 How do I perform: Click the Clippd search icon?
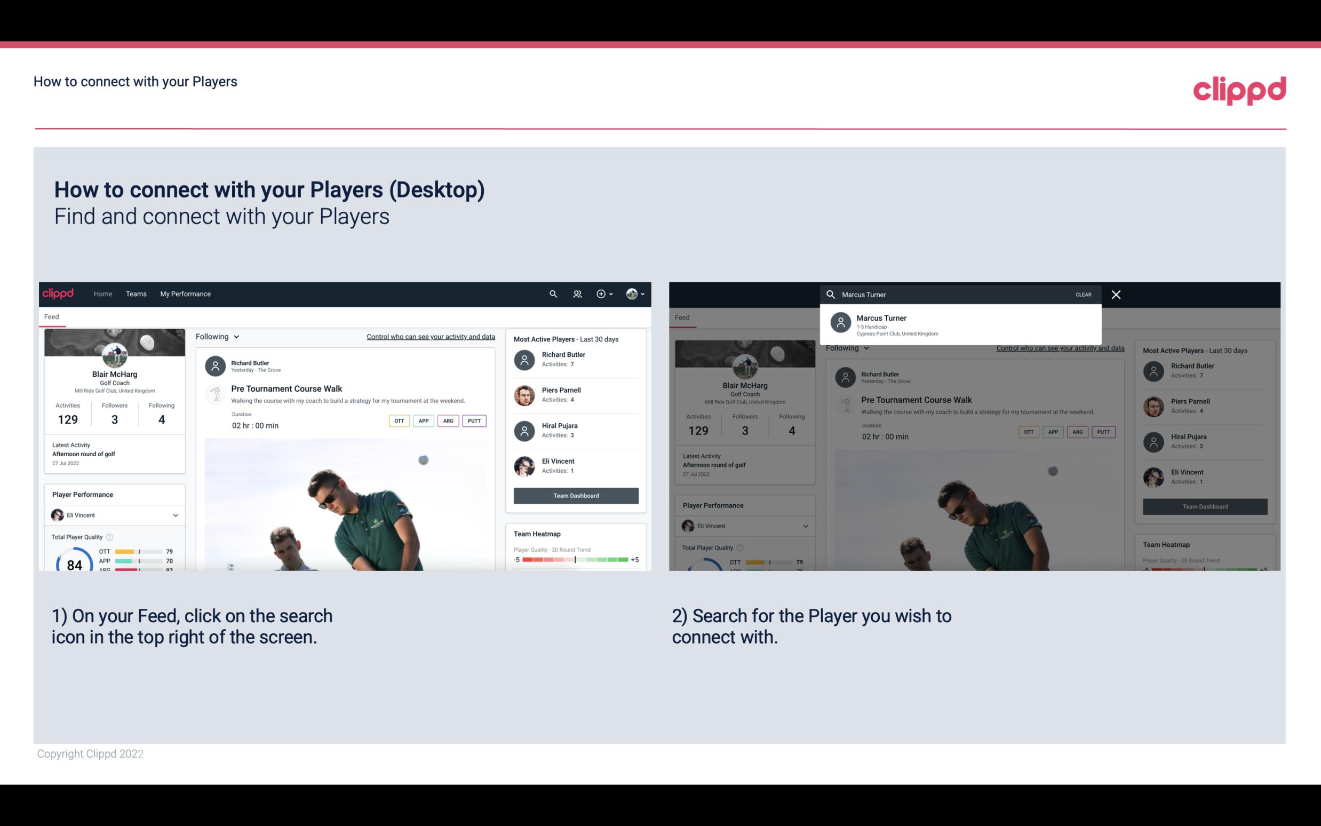tap(552, 293)
